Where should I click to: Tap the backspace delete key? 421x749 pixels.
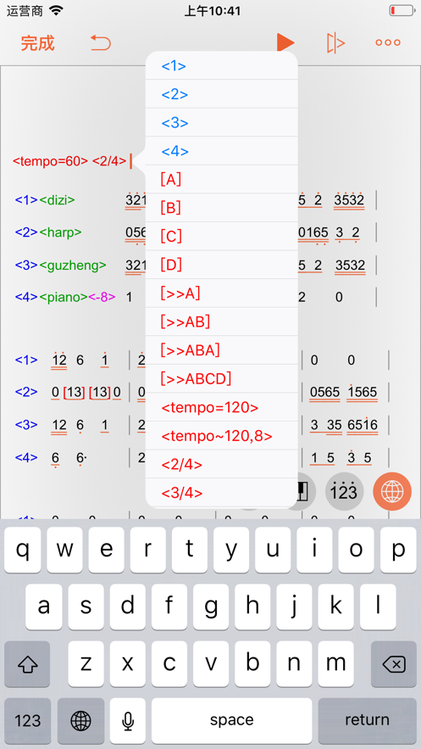tap(393, 664)
